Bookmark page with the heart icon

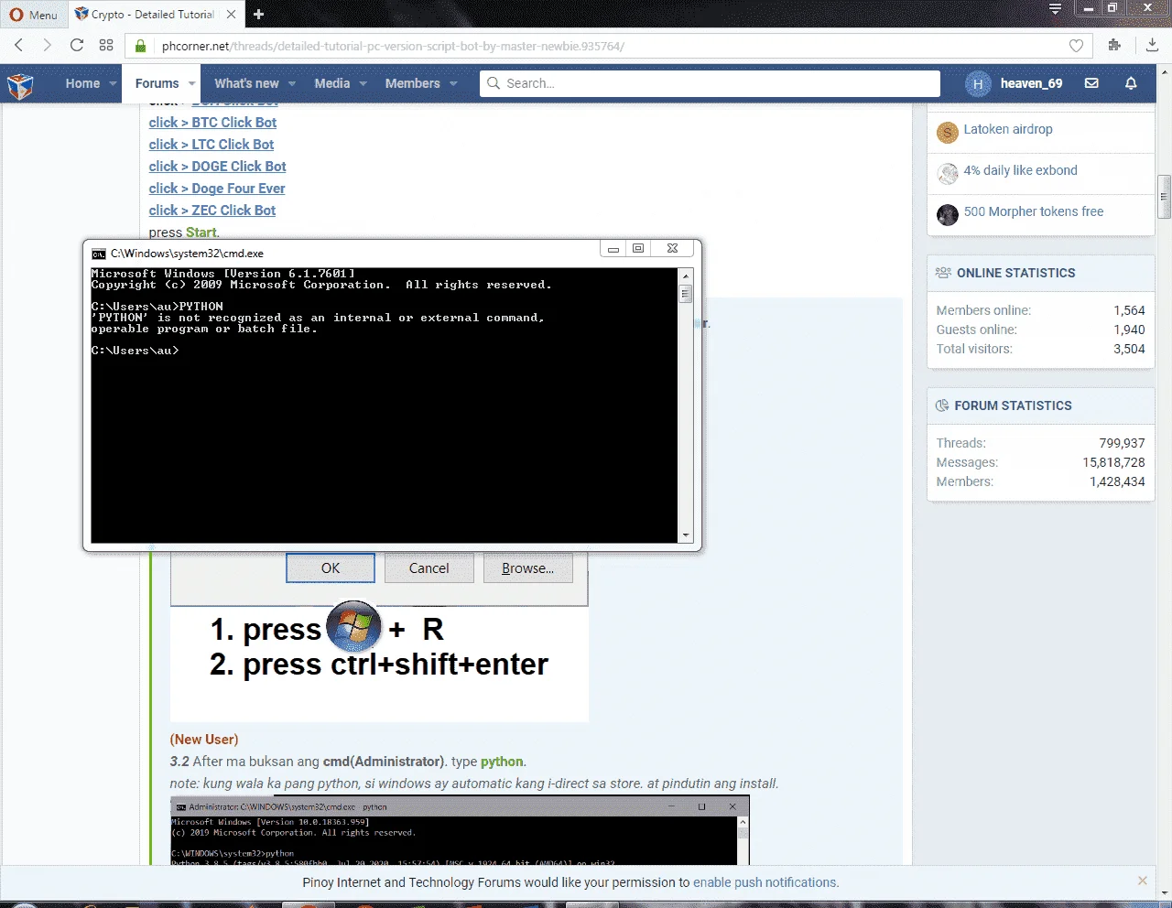(1076, 46)
